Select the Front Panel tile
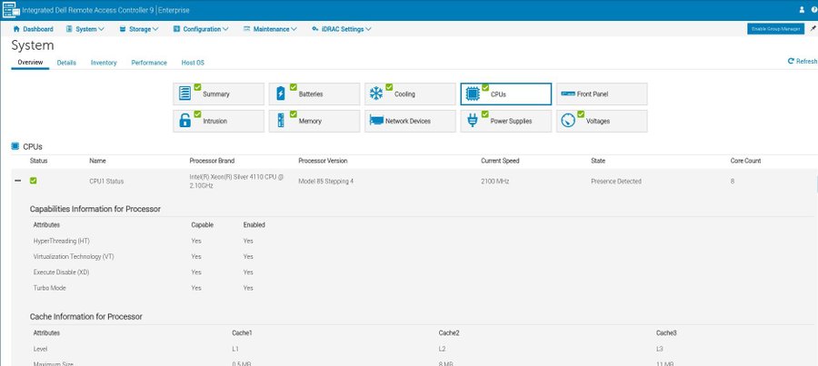 pyautogui.click(x=601, y=94)
